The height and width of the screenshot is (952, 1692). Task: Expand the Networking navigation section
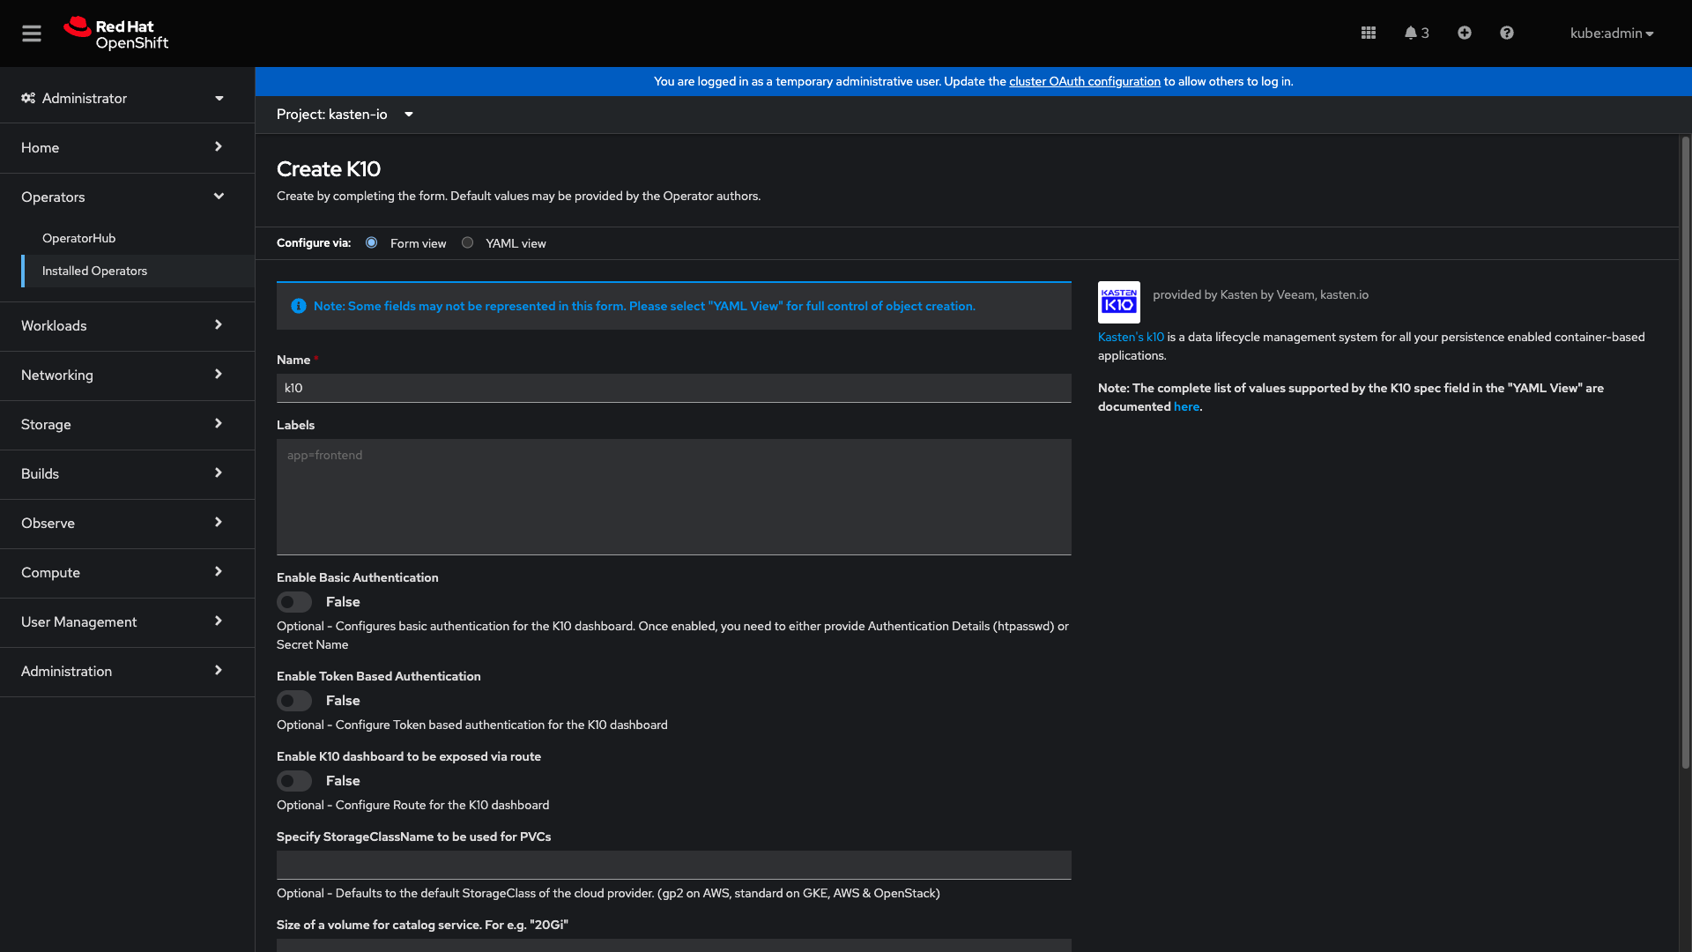tap(127, 375)
